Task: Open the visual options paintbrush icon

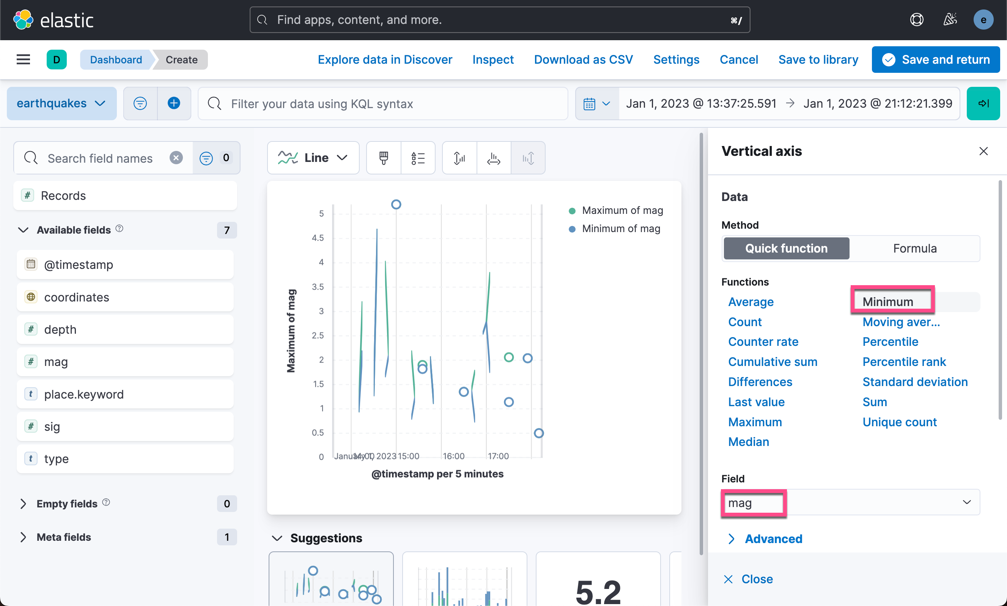Action: (383, 158)
